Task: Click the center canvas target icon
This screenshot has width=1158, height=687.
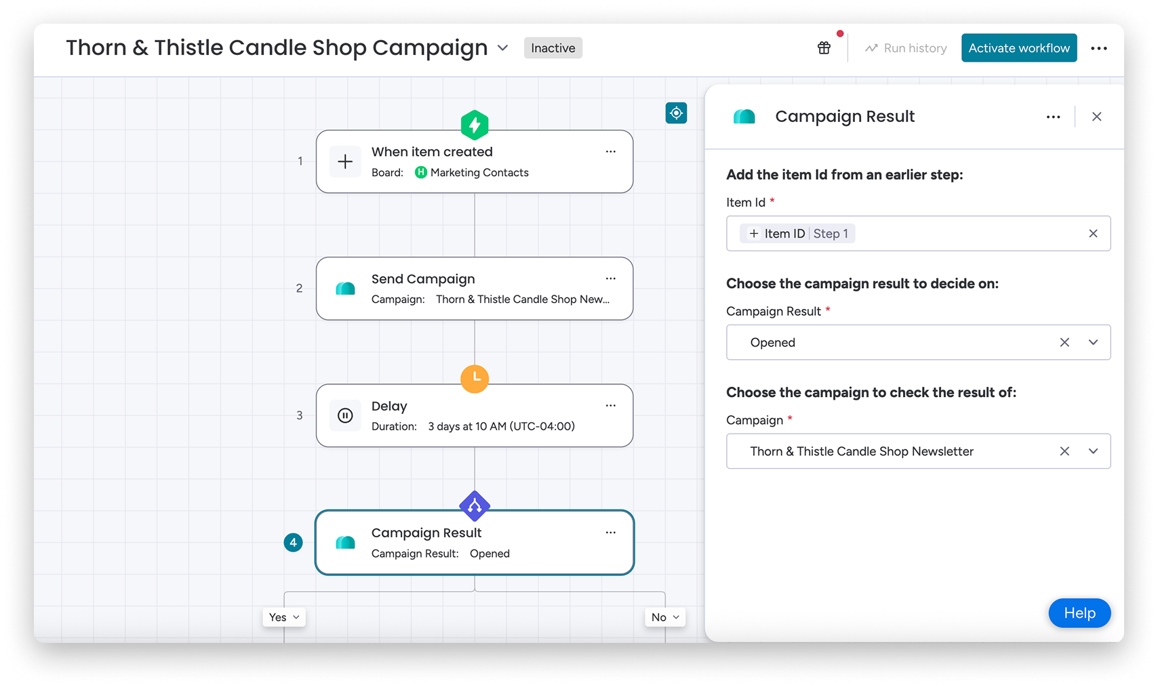Action: pyautogui.click(x=676, y=113)
